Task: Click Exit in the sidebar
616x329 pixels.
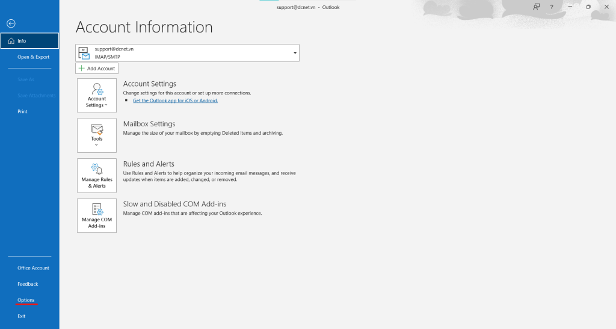Action: point(22,316)
